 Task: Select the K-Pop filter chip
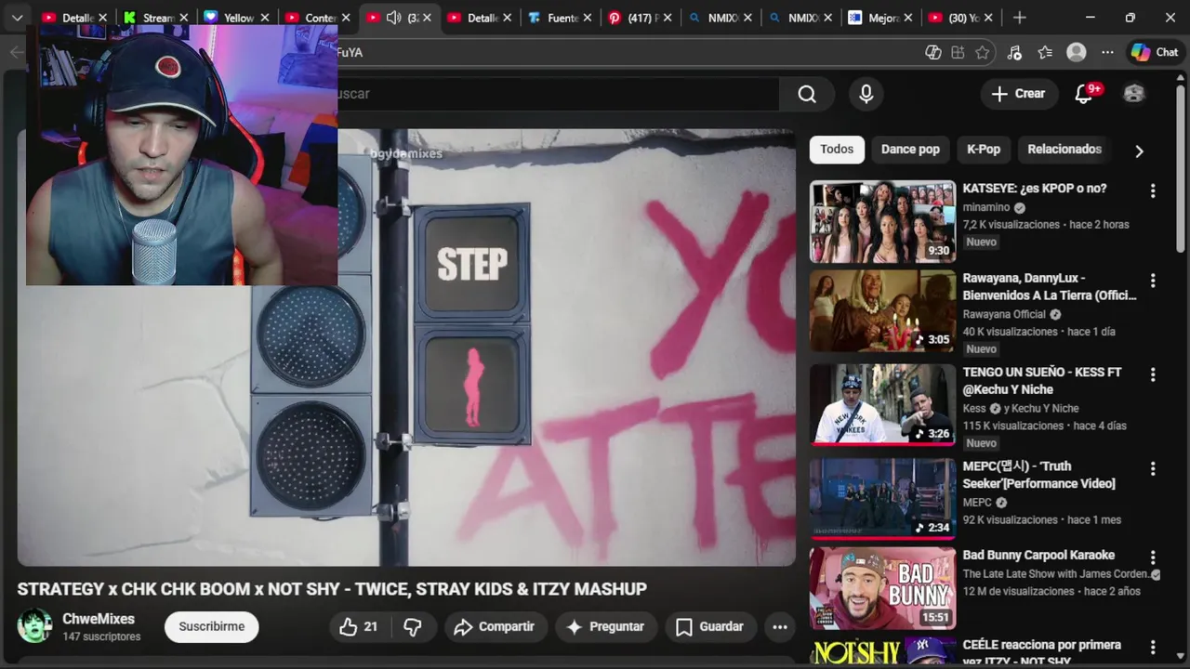(x=984, y=149)
